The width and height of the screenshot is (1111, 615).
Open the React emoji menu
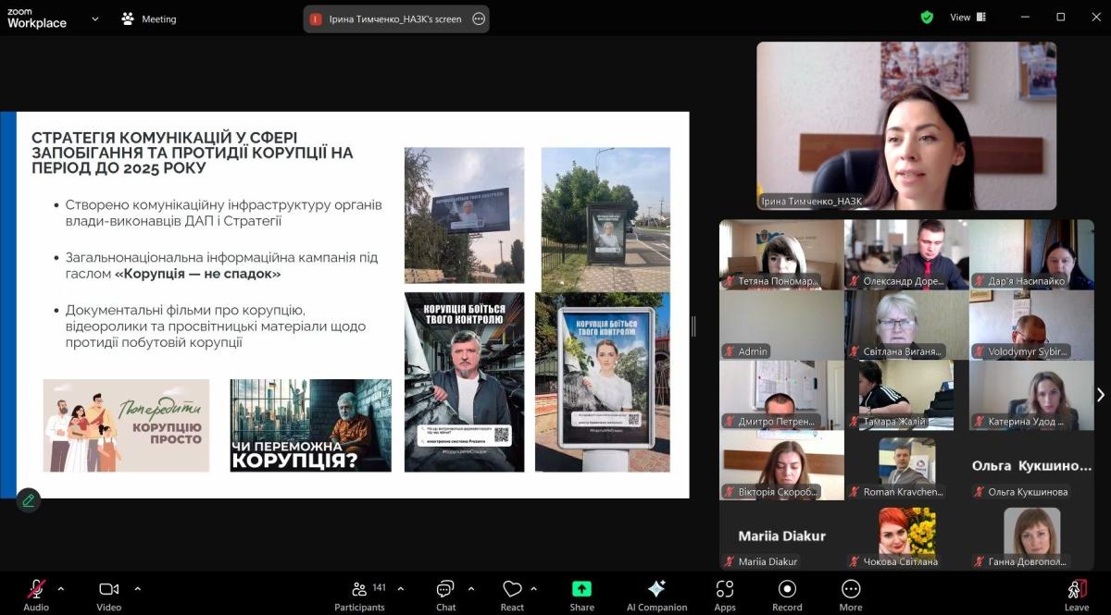click(x=512, y=596)
